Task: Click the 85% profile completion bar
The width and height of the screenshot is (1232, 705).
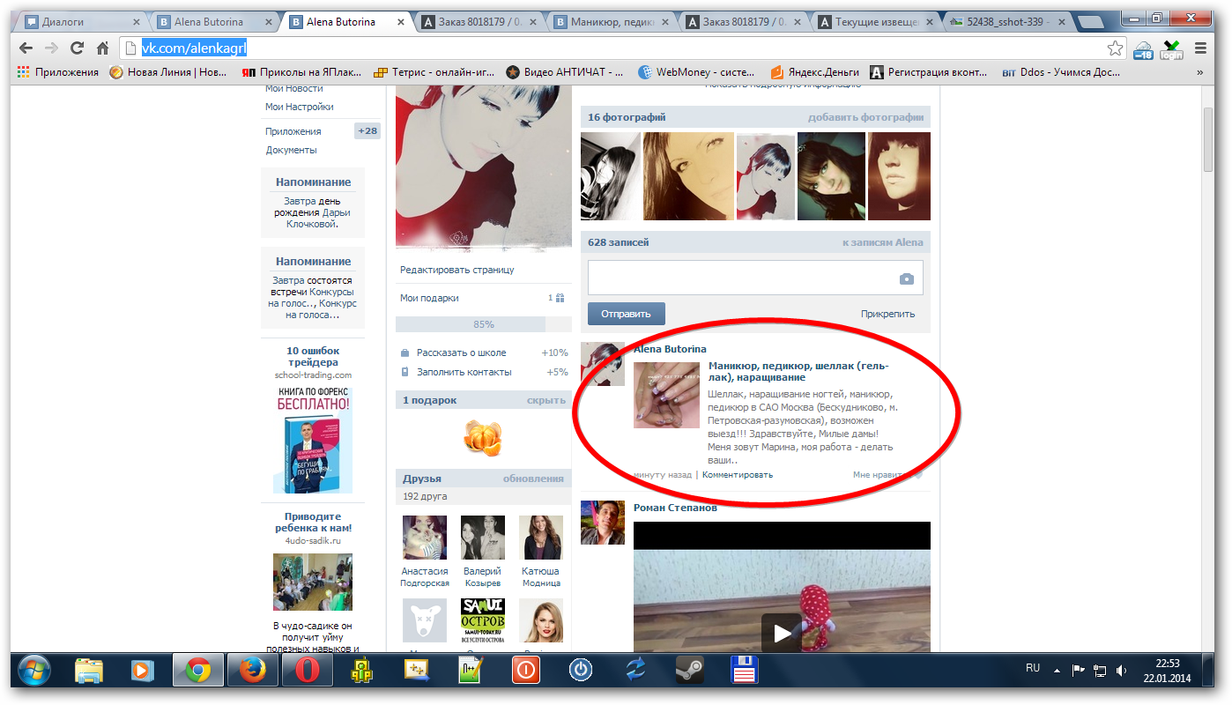Action: click(x=483, y=324)
